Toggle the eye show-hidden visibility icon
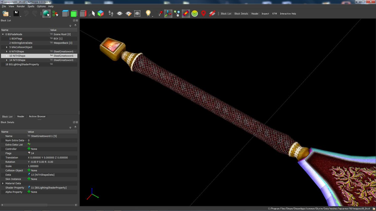This screenshot has width=376, height=211. tap(120, 13)
